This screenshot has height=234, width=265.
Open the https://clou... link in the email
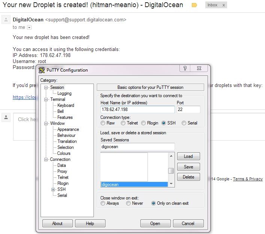point(24,97)
